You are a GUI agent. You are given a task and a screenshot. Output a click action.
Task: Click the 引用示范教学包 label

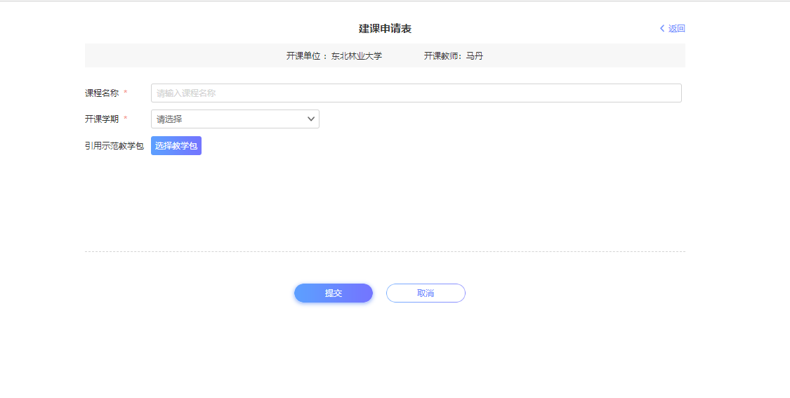114,146
